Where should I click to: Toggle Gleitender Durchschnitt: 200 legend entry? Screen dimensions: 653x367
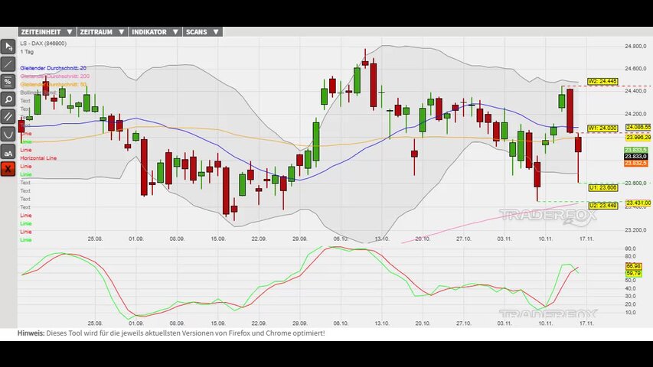54,76
